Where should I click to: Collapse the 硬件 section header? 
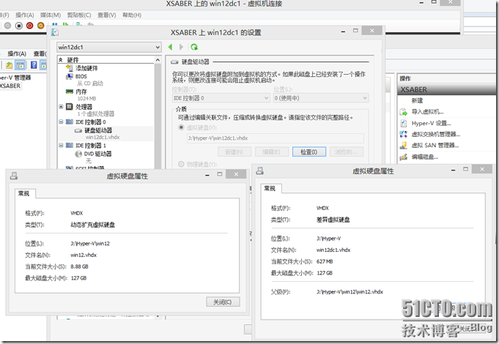tap(61, 60)
